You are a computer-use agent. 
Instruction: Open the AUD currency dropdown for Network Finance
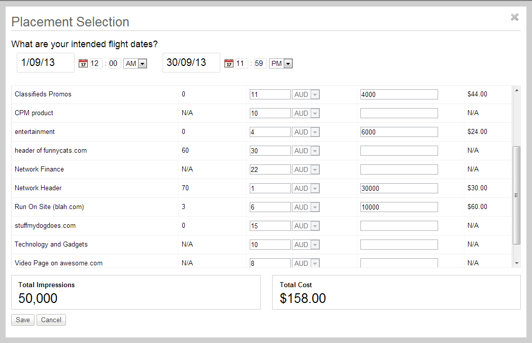point(306,169)
